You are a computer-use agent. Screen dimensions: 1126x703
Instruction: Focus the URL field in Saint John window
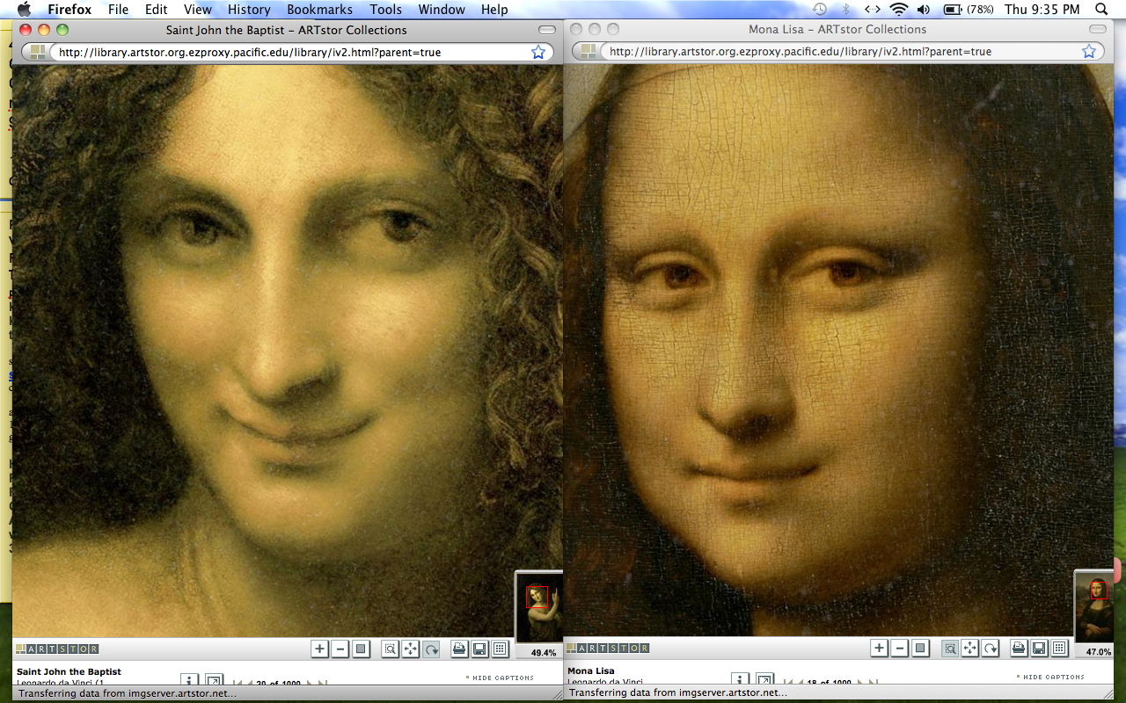click(287, 52)
